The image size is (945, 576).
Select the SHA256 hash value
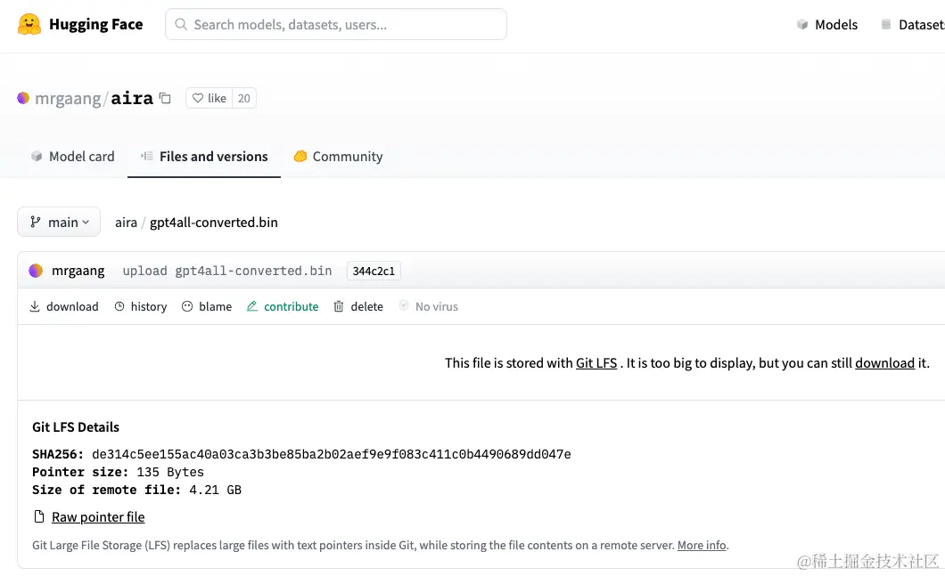click(332, 454)
